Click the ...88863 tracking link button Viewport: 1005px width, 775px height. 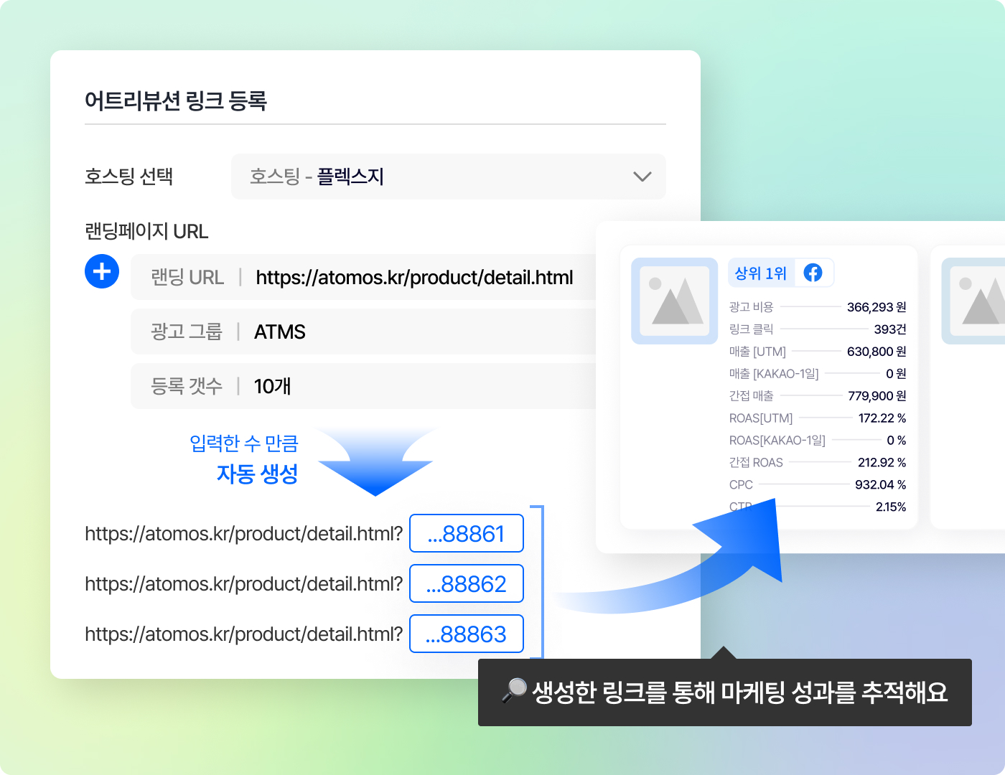pos(466,634)
